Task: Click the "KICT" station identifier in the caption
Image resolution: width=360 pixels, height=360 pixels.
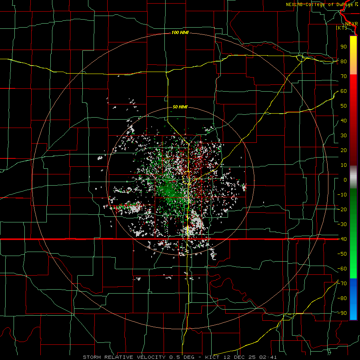Action: click(x=212, y=357)
